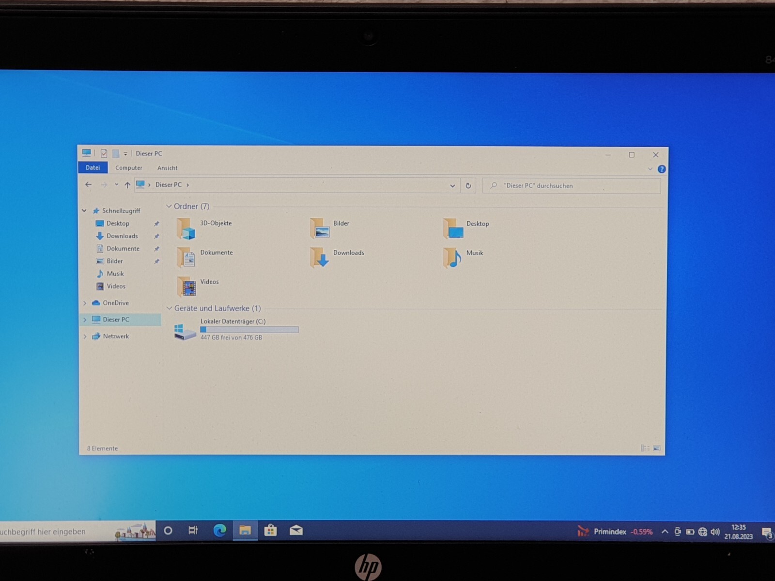Click the "Dieser PC" durchsuchen search box

click(x=572, y=186)
